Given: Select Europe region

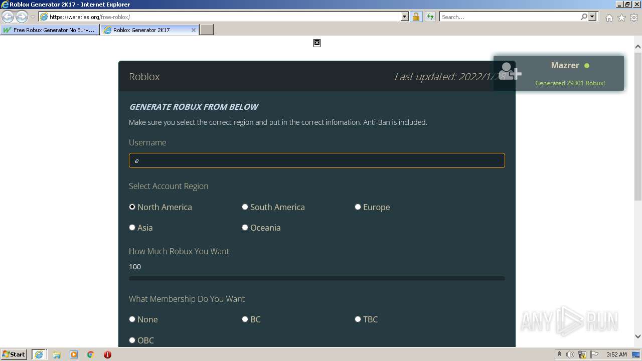Looking at the screenshot, I should tap(358, 207).
